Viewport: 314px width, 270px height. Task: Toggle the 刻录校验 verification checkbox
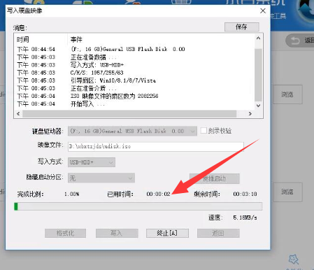click(x=204, y=131)
